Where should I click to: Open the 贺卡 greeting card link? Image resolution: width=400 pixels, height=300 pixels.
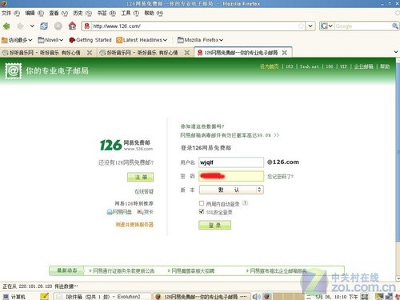point(146,212)
